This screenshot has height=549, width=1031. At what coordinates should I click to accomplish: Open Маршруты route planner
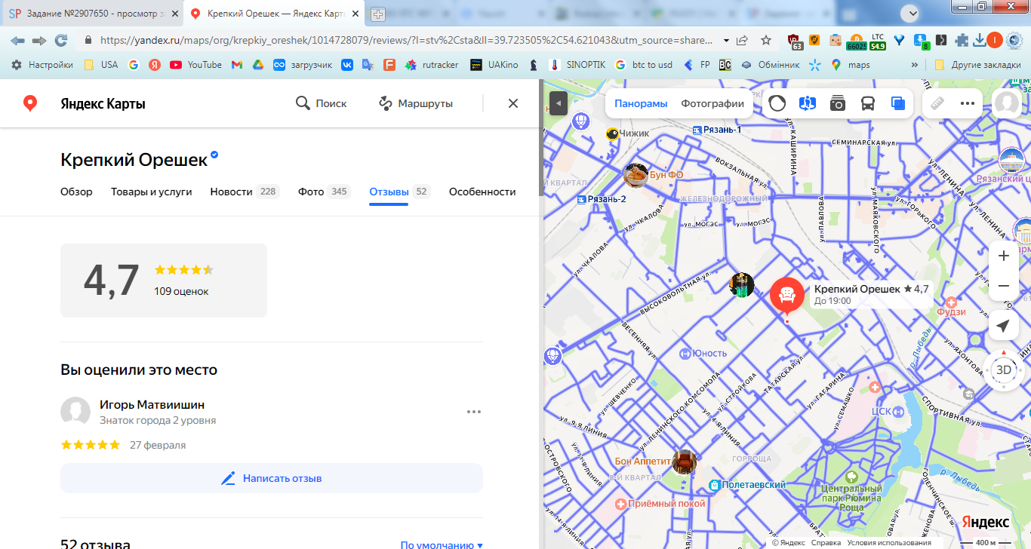pyautogui.click(x=416, y=103)
